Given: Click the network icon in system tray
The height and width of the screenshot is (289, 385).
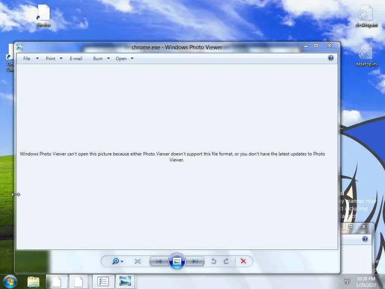Looking at the screenshot, I should 347,281.
